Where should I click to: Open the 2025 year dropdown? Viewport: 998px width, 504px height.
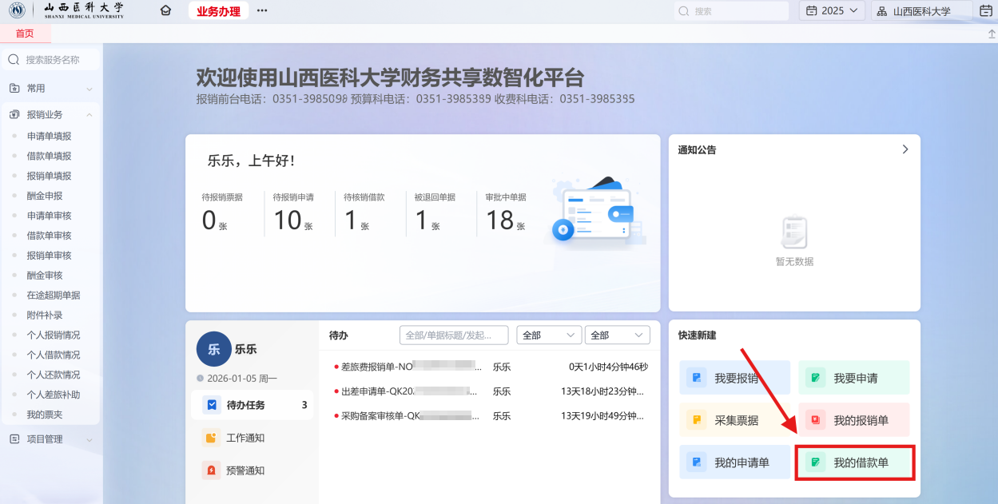pyautogui.click(x=832, y=10)
